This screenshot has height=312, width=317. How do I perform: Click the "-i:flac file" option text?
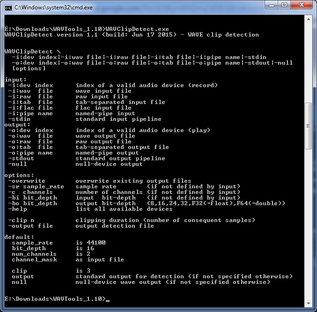tap(31, 108)
